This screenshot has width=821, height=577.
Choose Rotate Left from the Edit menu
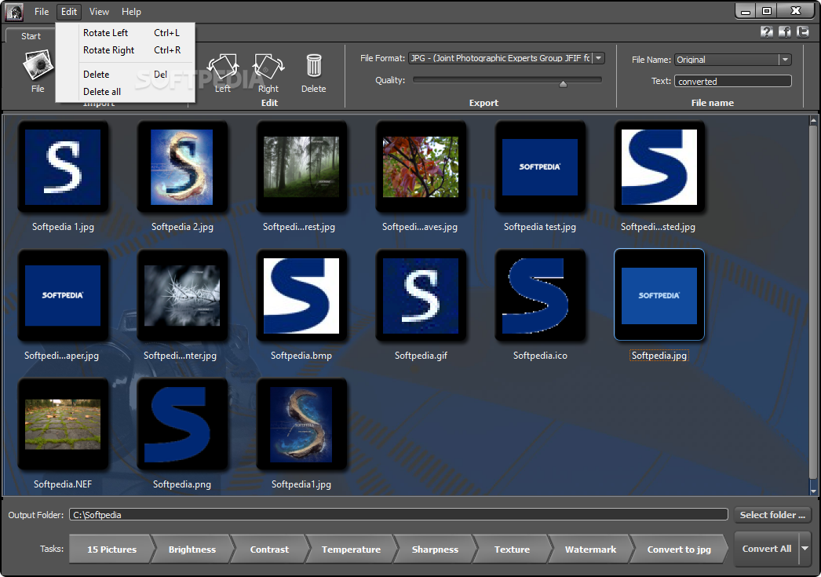pyautogui.click(x=126, y=32)
